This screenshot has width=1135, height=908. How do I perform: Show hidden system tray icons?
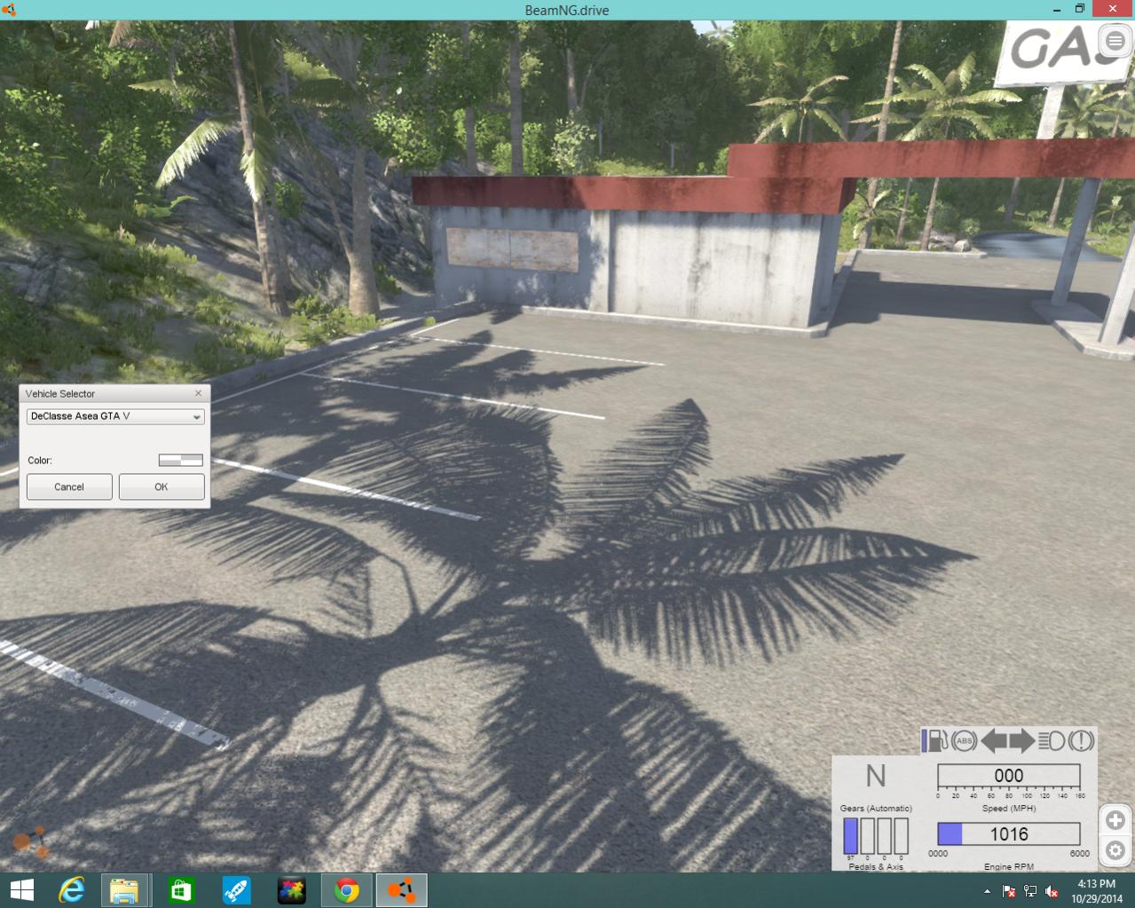[987, 891]
